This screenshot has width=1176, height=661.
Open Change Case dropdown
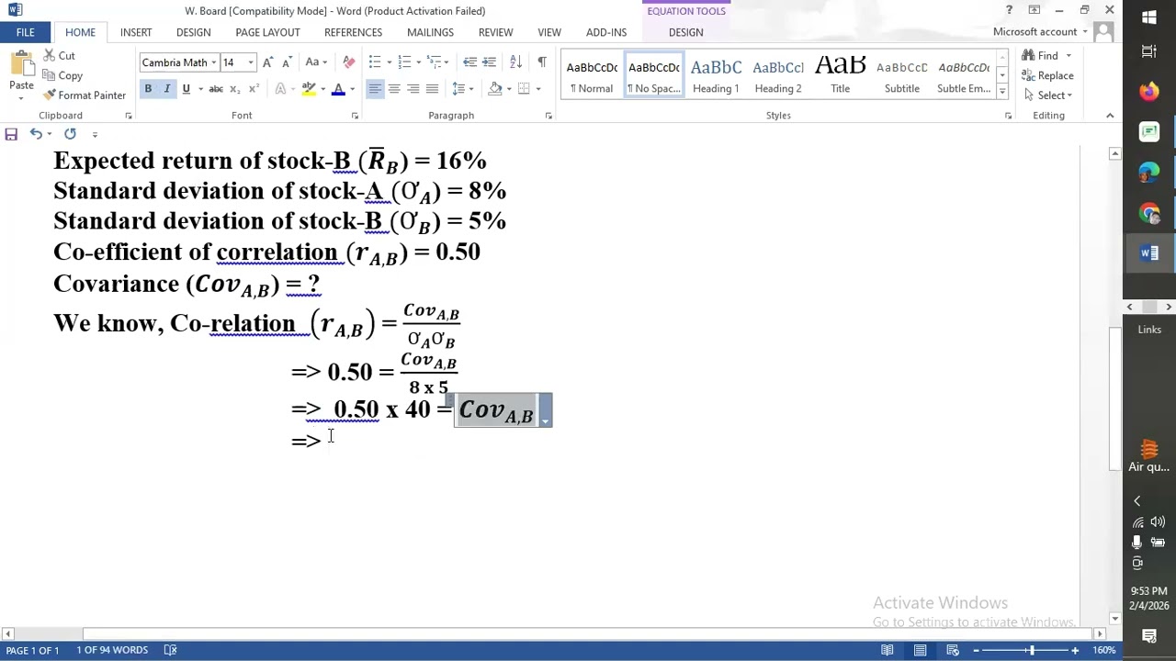tap(316, 62)
